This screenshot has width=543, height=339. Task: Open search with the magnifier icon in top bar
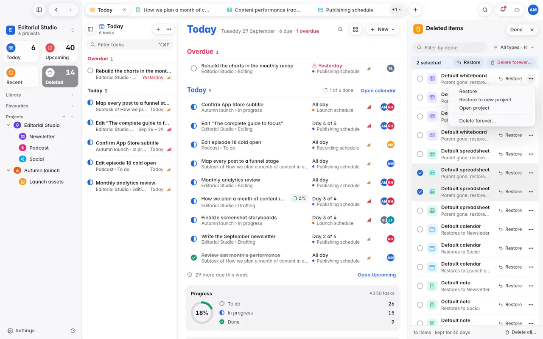click(x=485, y=10)
